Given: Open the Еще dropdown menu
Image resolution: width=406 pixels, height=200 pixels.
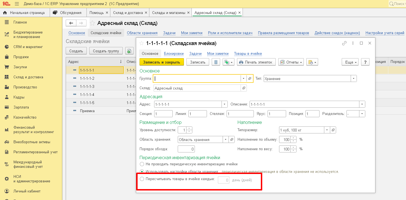Looking at the screenshot, I should pyautogui.click(x=350, y=62).
